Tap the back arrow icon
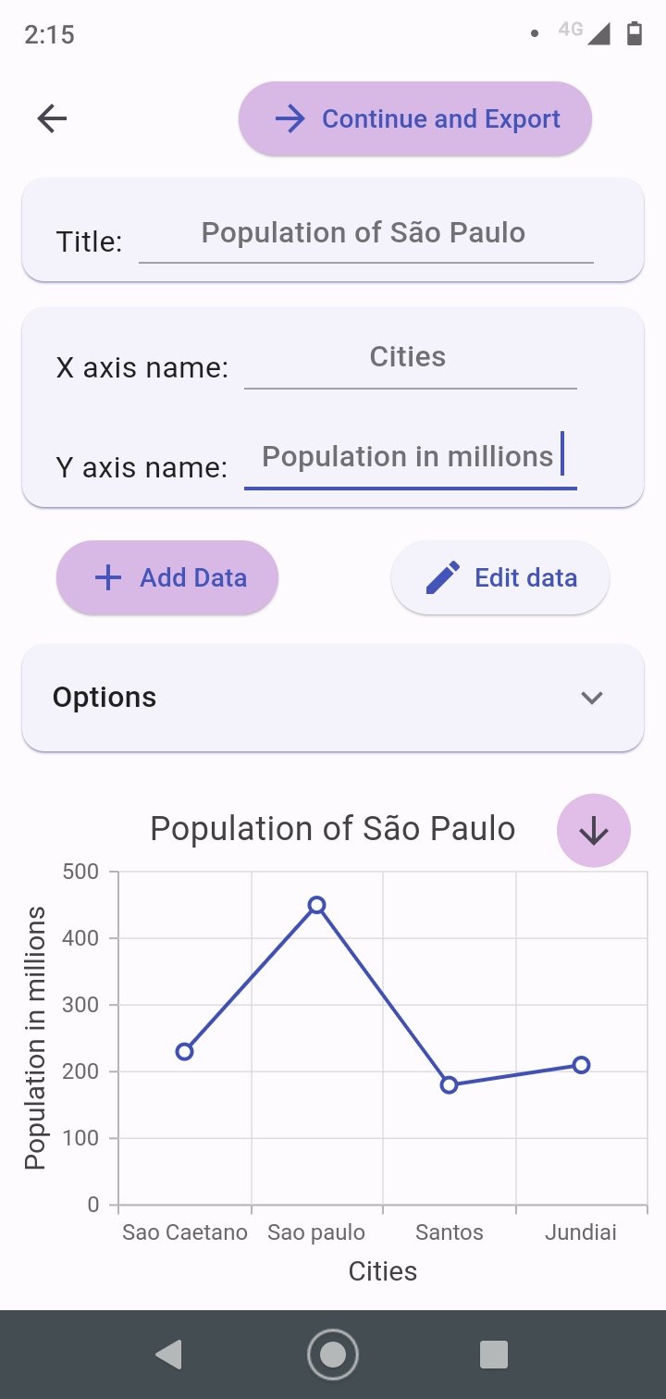This screenshot has width=666, height=1399. pos(52,118)
